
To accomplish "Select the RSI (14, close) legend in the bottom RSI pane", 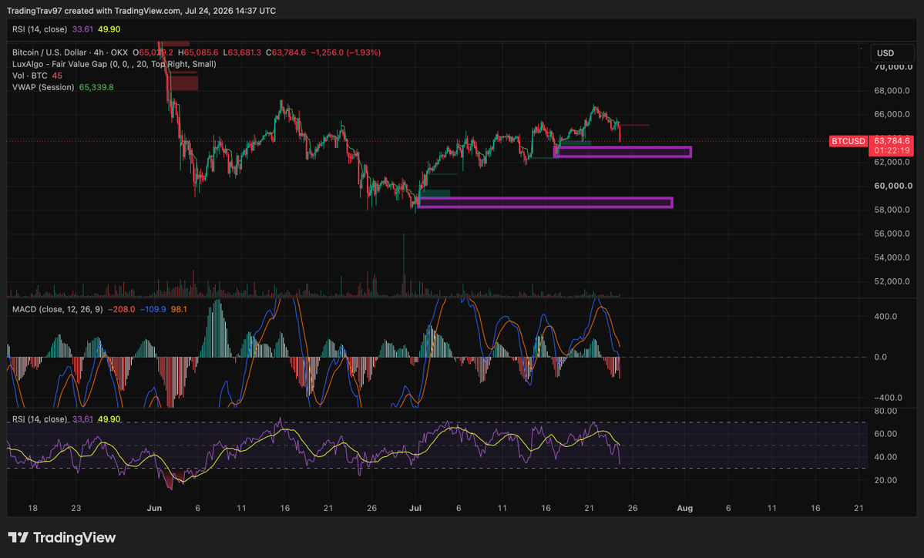I will pyautogui.click(x=40, y=419).
